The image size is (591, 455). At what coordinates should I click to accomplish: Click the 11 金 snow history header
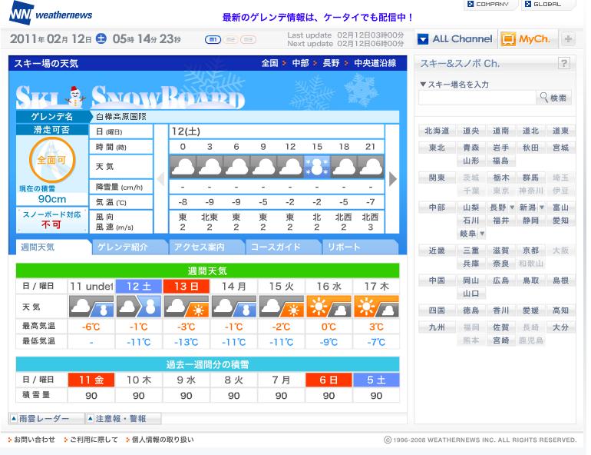point(91,380)
